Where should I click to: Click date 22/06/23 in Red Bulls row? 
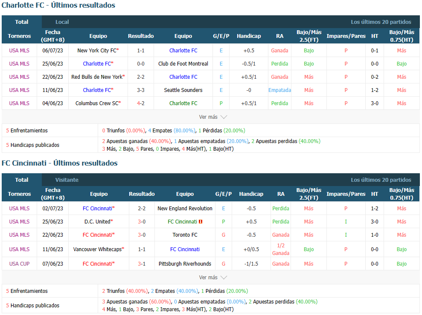(53, 77)
